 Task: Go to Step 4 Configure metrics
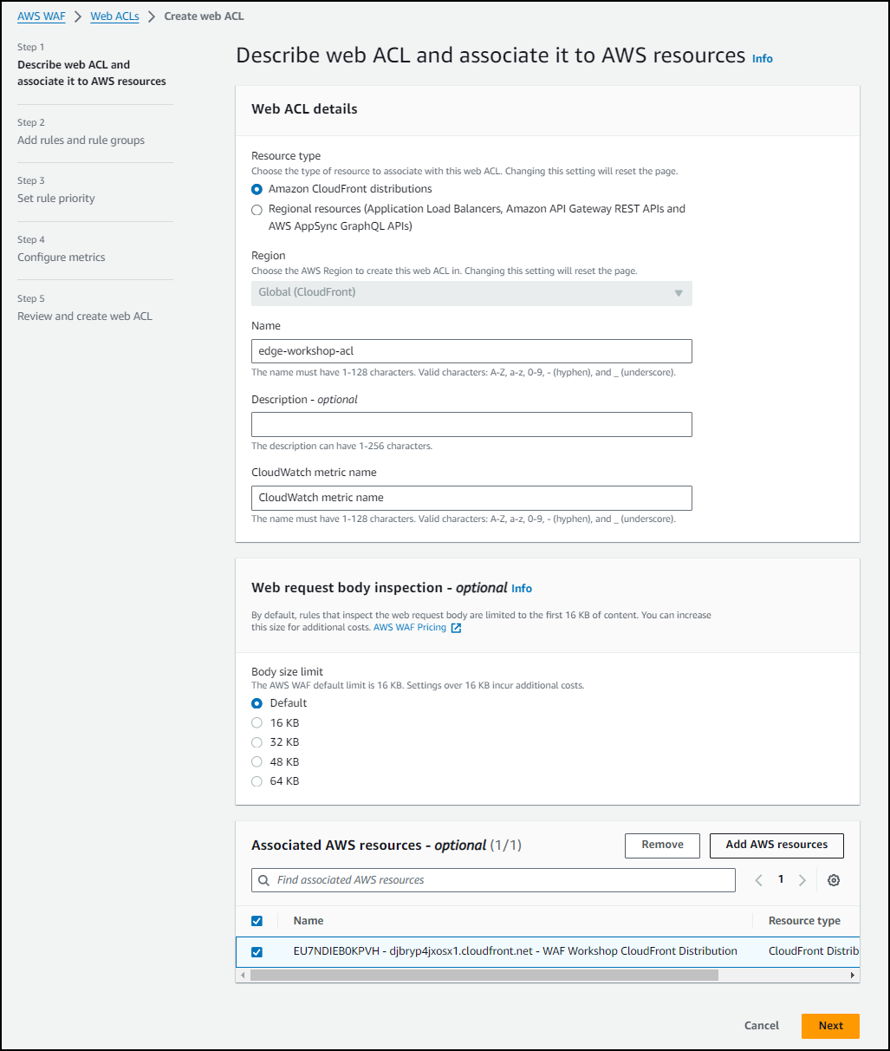pos(62,258)
